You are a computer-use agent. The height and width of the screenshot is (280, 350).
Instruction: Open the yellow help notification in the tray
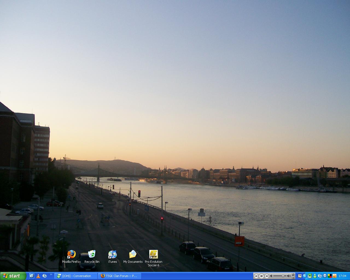pyautogui.click(x=300, y=276)
